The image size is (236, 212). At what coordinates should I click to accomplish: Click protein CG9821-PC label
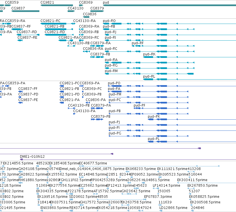coord(69,83)
